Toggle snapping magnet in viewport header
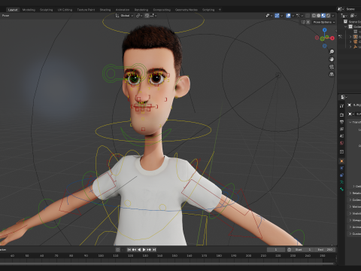 147,16
